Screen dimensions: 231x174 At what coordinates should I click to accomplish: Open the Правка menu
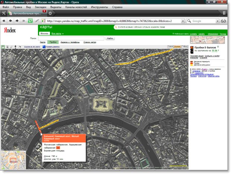18,7
